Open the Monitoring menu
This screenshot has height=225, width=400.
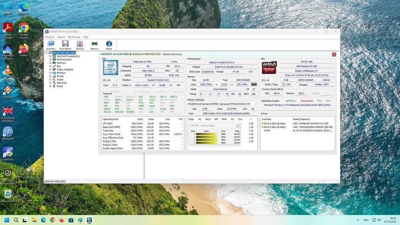tap(74, 37)
